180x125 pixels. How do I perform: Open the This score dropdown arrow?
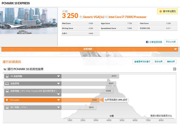click(x=58, y=100)
